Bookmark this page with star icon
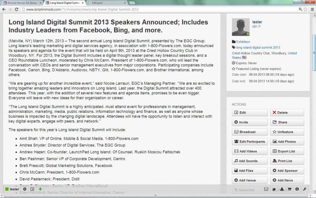316x198 pixels. (x=305, y=9)
